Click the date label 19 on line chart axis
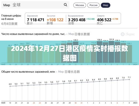139x106 pixels. click(x=10, y=103)
